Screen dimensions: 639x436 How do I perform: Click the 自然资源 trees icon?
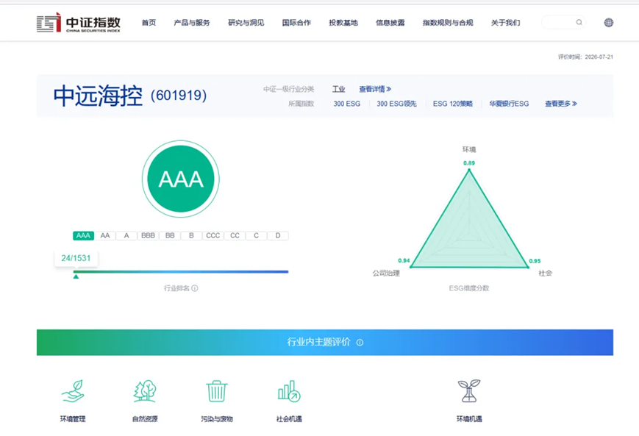point(145,391)
